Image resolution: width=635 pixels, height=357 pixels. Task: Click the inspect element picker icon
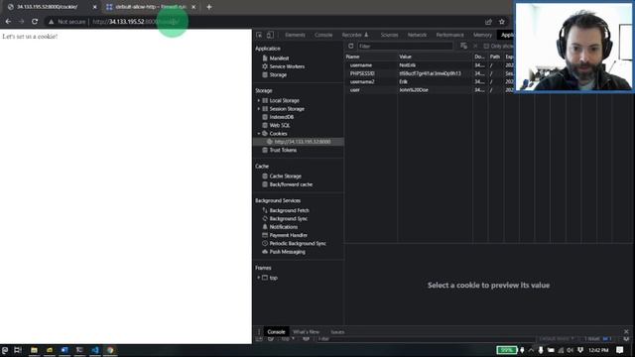point(259,35)
